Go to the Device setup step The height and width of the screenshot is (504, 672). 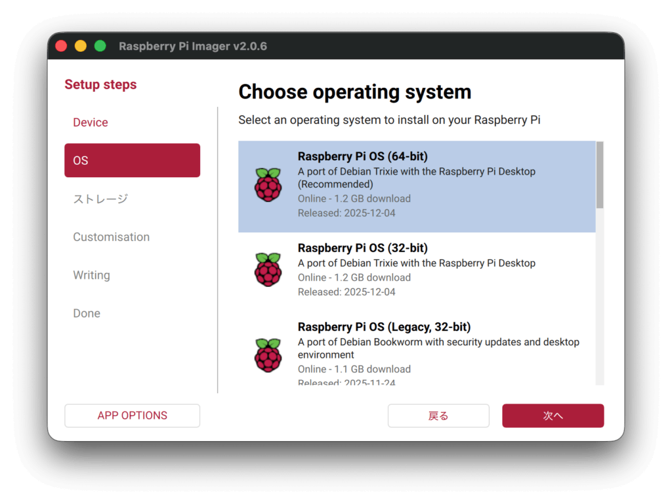91,123
